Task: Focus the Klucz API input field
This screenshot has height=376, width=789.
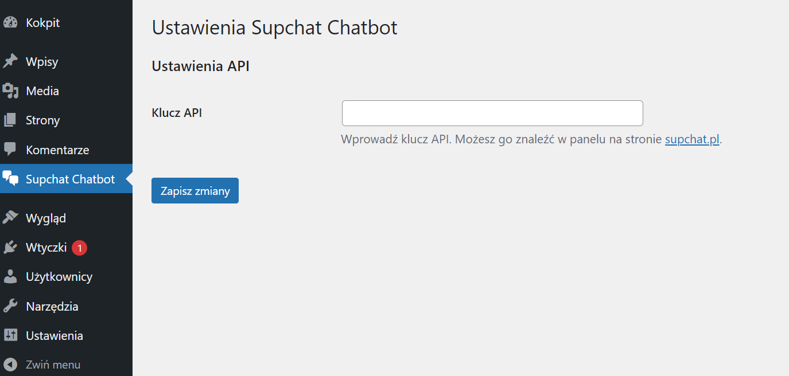Action: pyautogui.click(x=492, y=113)
